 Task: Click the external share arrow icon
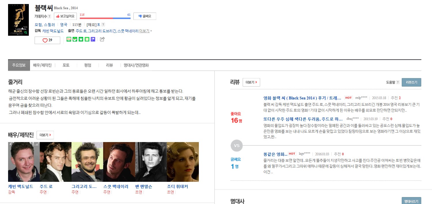click(102, 39)
